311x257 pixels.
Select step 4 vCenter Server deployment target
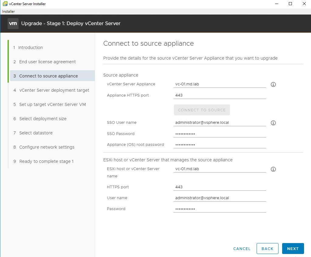51,90
